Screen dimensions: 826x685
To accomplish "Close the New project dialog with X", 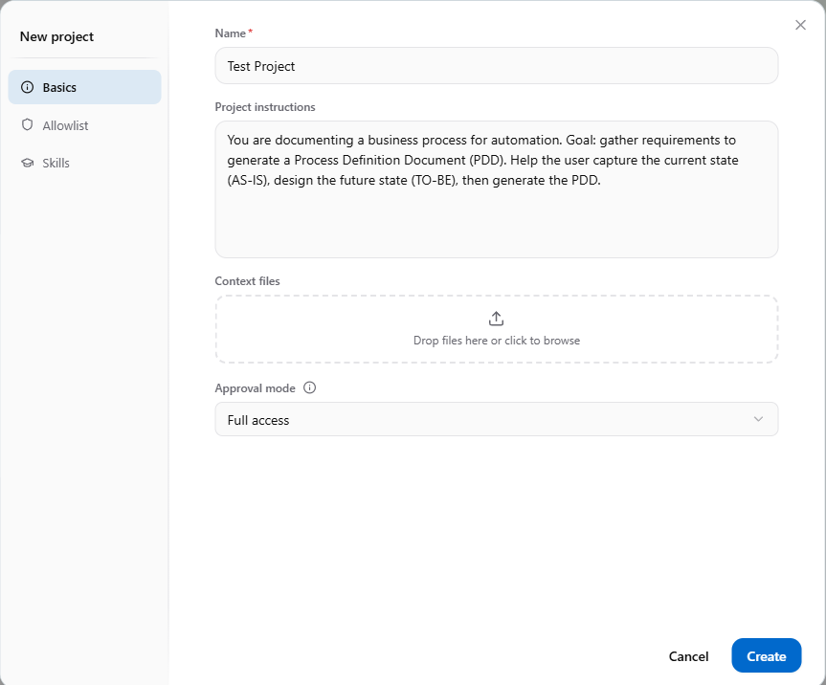I will click(800, 25).
